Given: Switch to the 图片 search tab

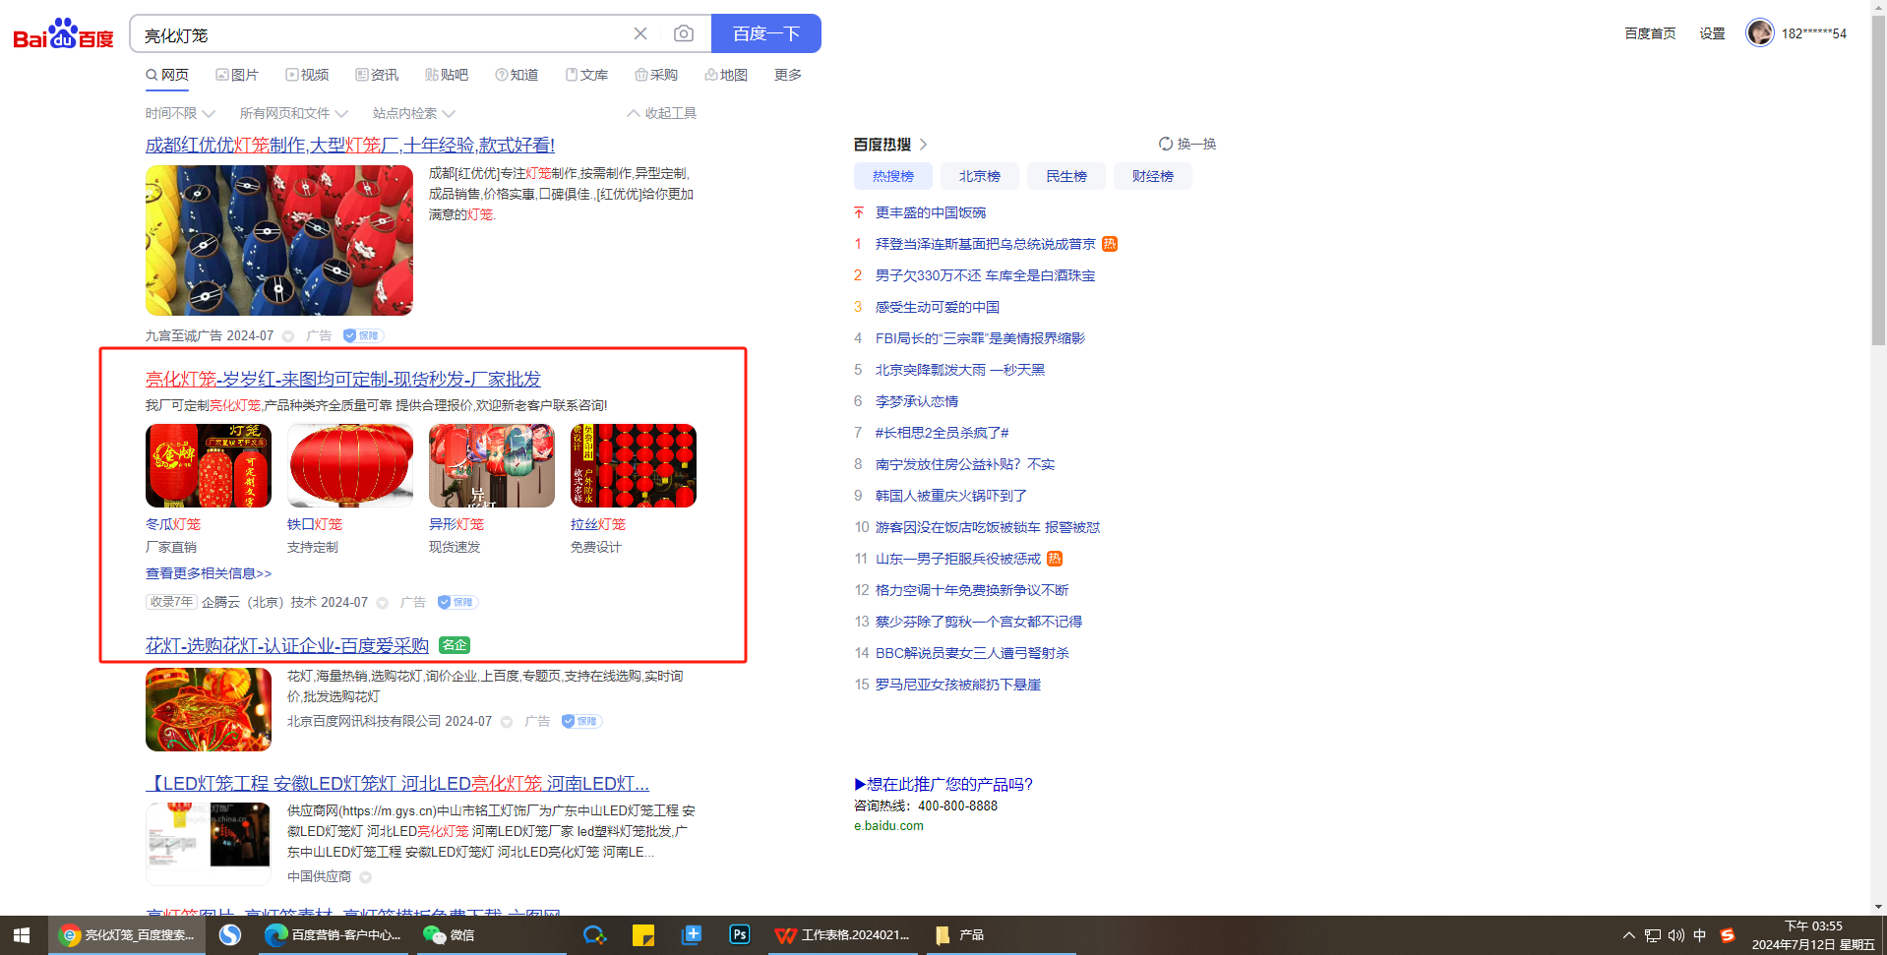Looking at the screenshot, I should tap(237, 76).
